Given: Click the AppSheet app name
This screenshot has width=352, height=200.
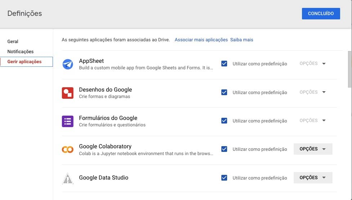Looking at the screenshot, I should (x=91, y=61).
